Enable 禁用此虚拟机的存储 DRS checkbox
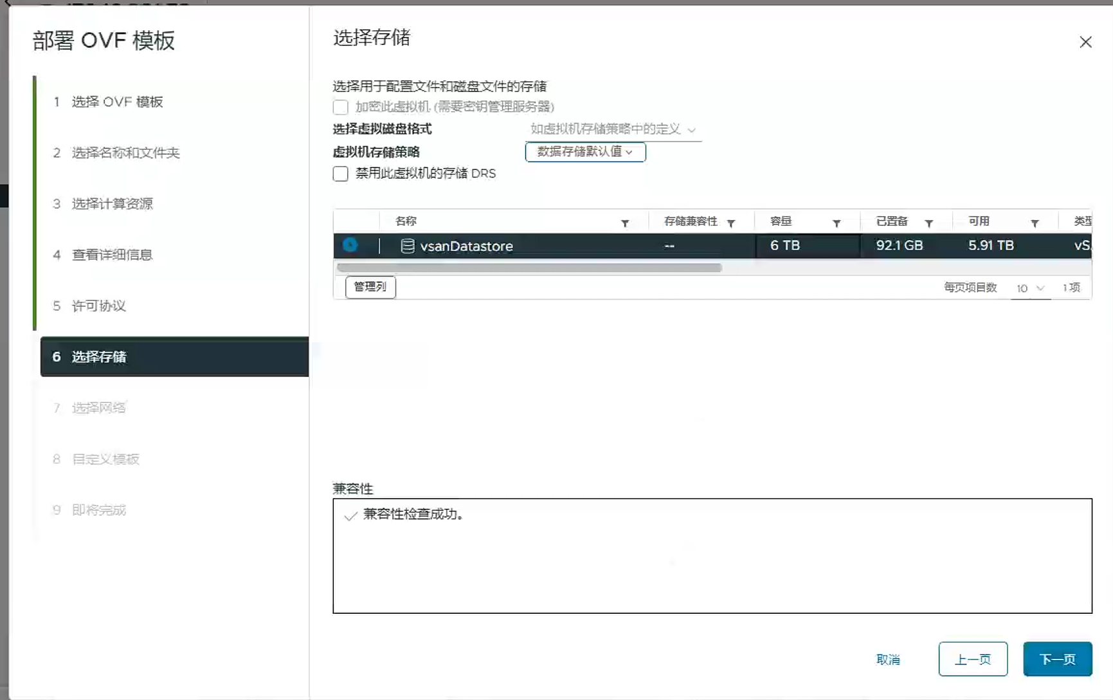The image size is (1113, 700). [x=341, y=174]
